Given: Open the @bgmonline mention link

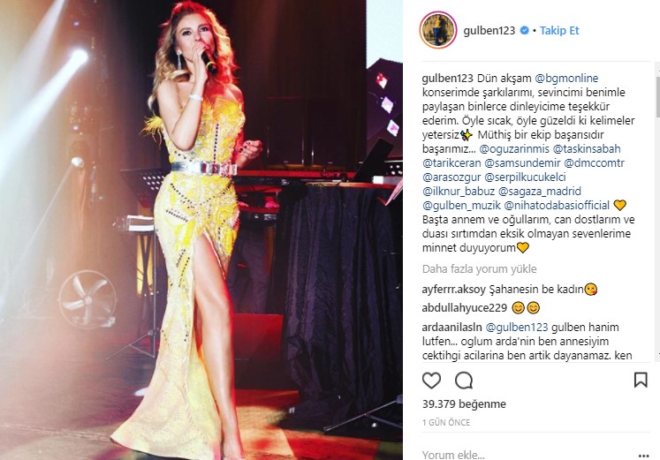Looking at the screenshot, I should [x=566, y=79].
